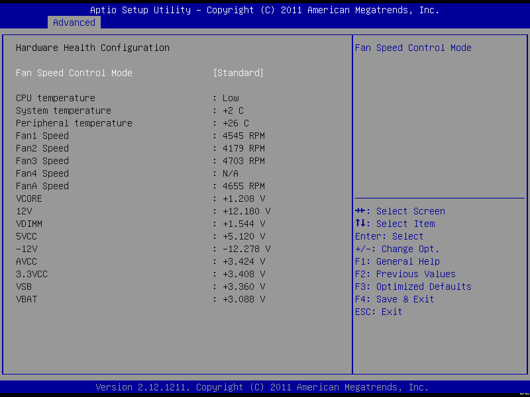Click the +3.408 V reading
The width and height of the screenshot is (530, 397).
point(244,274)
